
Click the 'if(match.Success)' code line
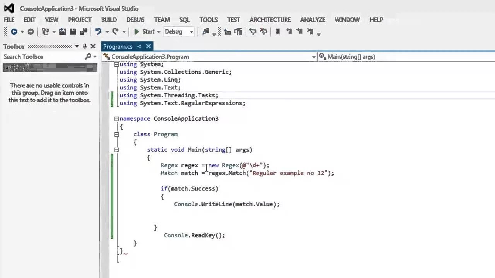(x=189, y=188)
